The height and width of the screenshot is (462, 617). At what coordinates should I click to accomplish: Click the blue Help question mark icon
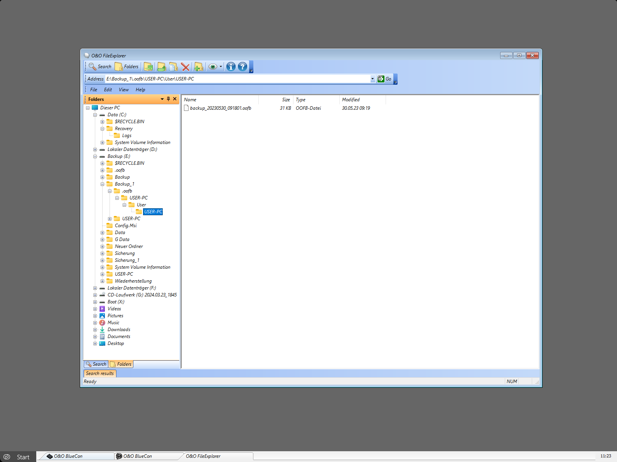pyautogui.click(x=242, y=67)
